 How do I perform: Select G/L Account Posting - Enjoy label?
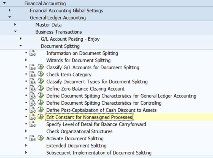coord(70,39)
